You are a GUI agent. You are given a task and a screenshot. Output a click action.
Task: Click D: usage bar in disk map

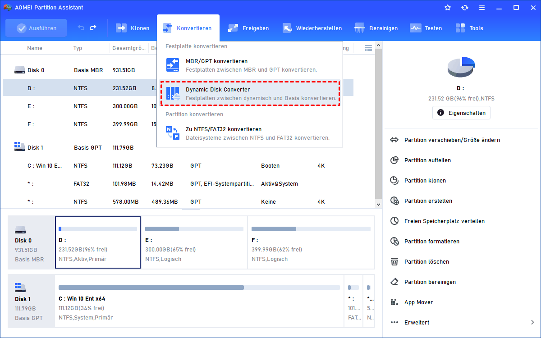98,229
